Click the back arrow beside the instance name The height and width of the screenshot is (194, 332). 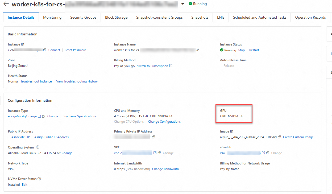click(x=6, y=4)
